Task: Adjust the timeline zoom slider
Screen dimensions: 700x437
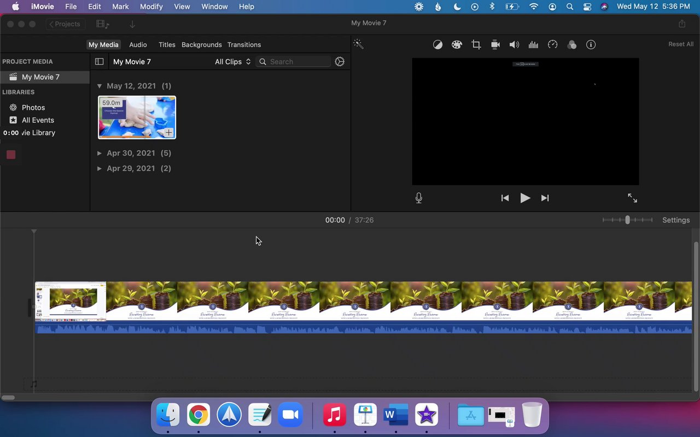Action: tap(627, 220)
